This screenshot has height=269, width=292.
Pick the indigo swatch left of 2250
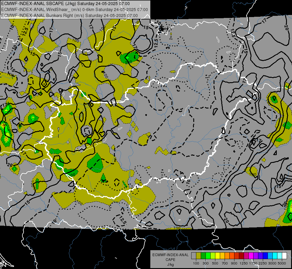point(260,256)
